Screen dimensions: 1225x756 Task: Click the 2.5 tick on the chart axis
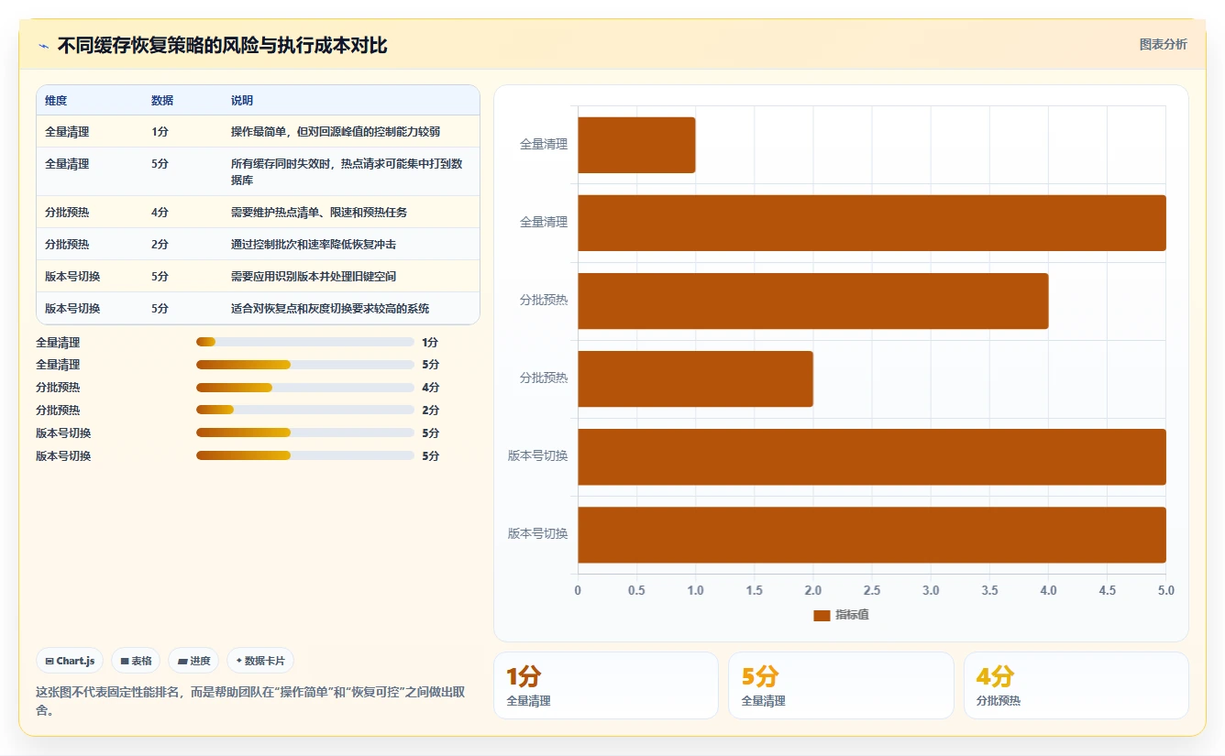point(872,590)
